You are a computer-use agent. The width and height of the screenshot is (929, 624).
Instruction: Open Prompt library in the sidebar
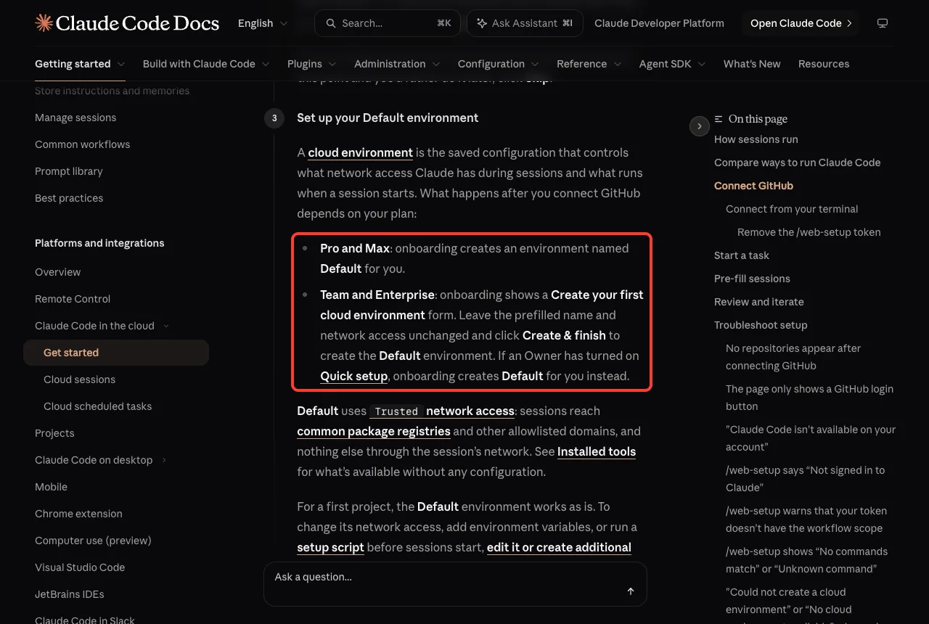point(69,171)
